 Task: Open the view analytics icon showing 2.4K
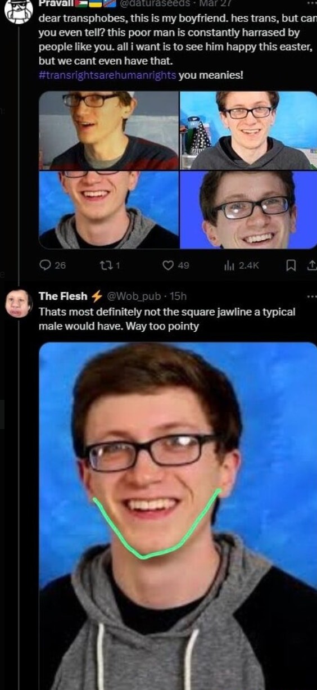tap(229, 265)
